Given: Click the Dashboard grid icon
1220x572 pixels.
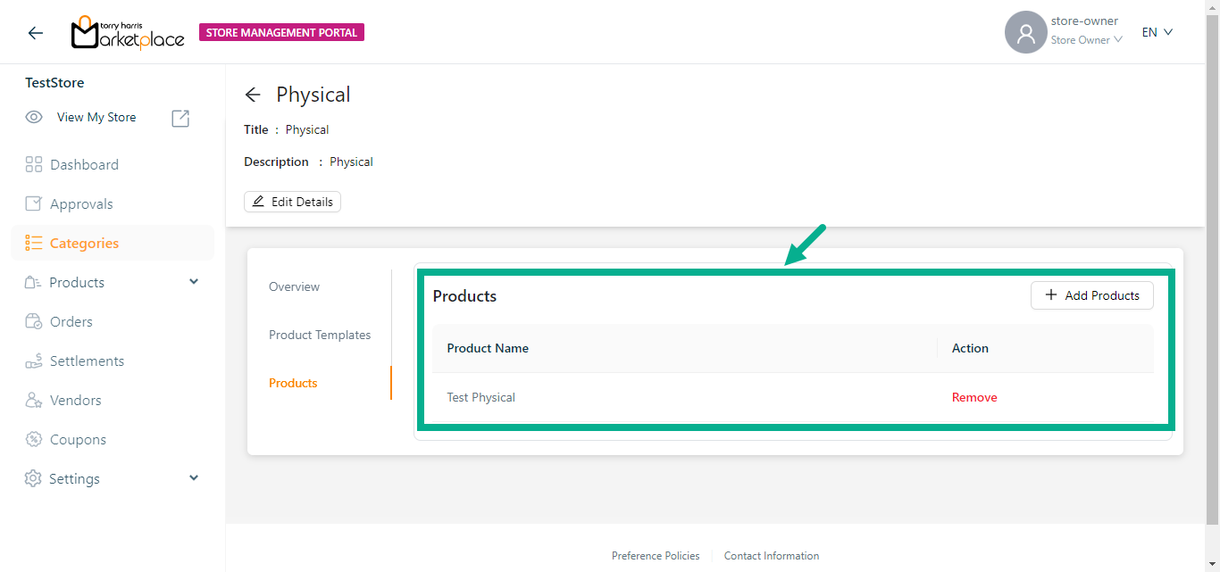Looking at the screenshot, I should coord(34,164).
